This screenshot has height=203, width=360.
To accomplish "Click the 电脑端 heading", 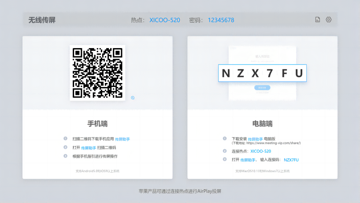I will (x=262, y=124).
